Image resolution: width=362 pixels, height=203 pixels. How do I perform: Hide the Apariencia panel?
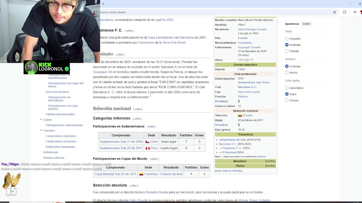(x=306, y=24)
